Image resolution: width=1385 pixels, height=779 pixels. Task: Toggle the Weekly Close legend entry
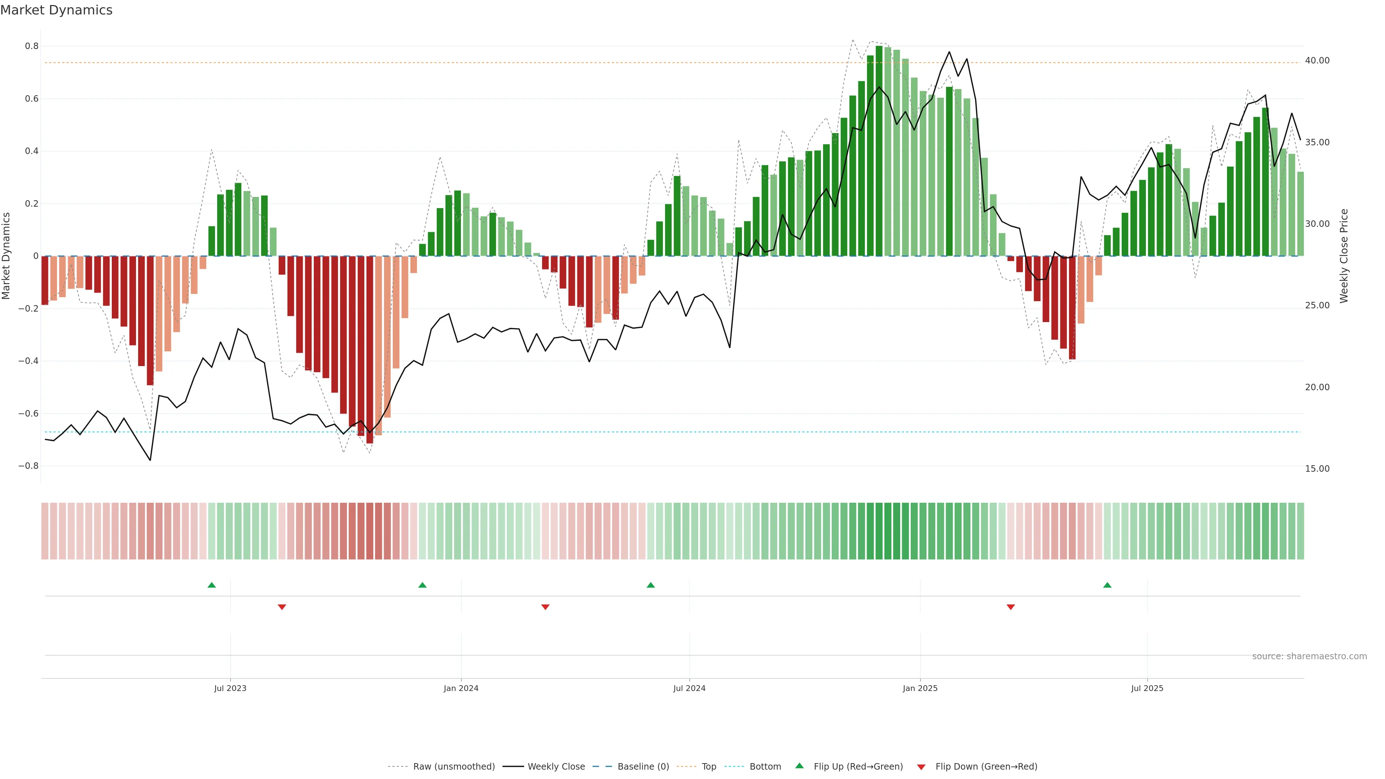(556, 767)
